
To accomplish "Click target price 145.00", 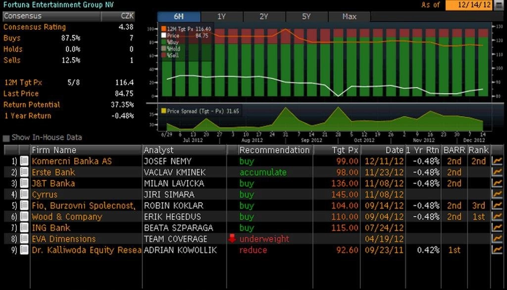I will [x=345, y=195].
